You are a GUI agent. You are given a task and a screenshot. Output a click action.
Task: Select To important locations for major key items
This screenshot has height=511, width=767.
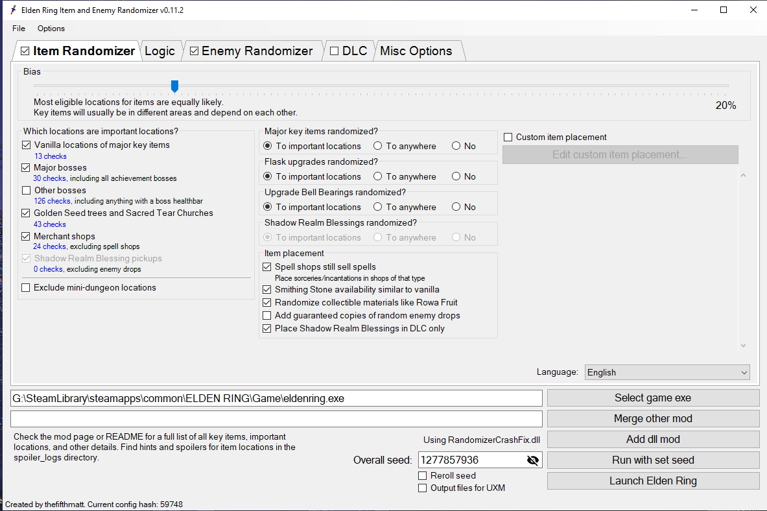268,146
